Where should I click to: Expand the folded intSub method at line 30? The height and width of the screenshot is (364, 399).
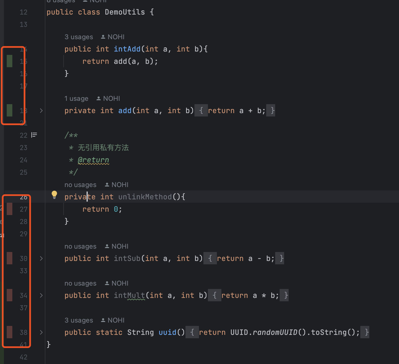[x=41, y=258]
